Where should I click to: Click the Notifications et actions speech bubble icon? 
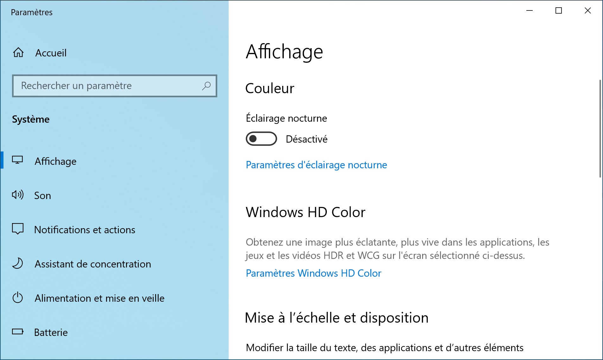tap(18, 229)
